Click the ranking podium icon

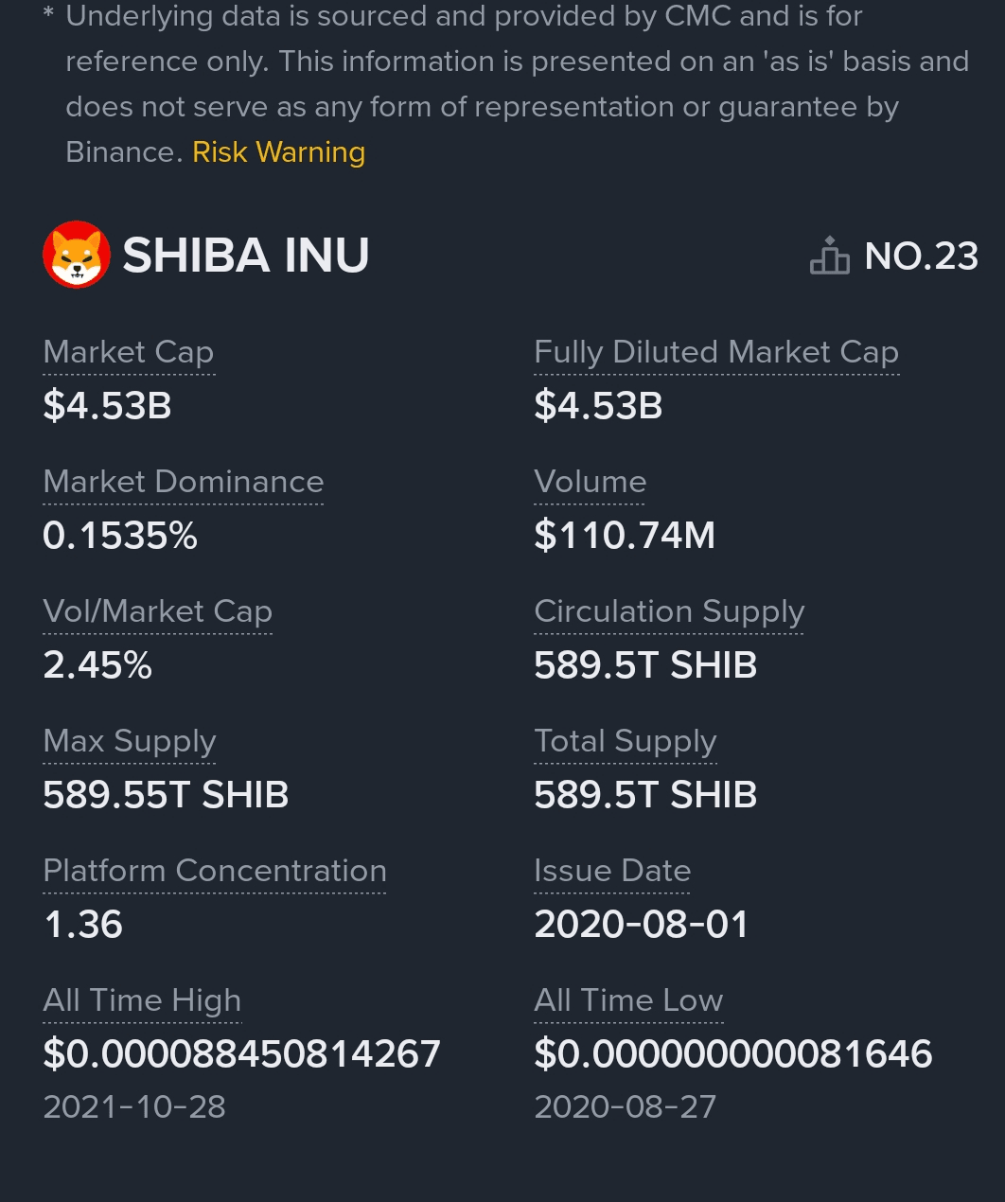pos(829,256)
